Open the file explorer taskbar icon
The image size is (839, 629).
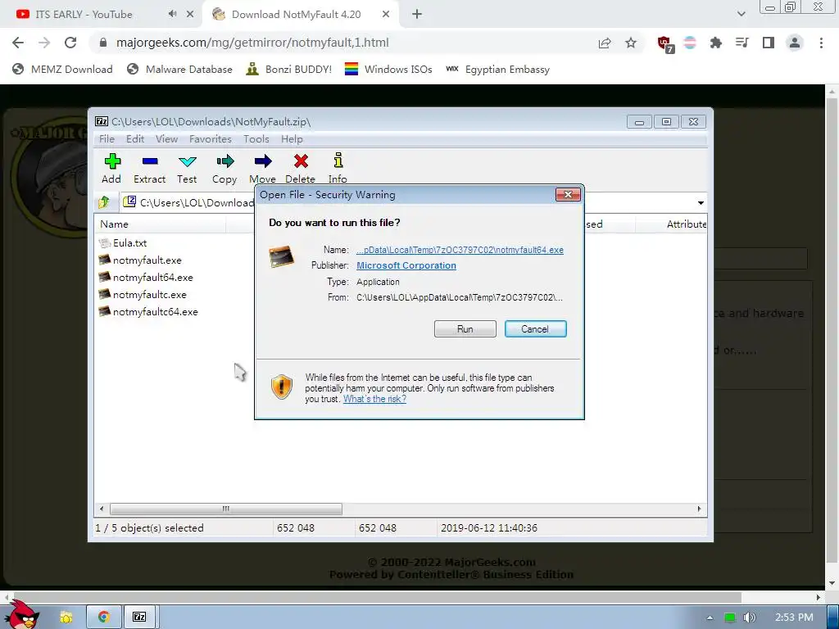pos(66,618)
